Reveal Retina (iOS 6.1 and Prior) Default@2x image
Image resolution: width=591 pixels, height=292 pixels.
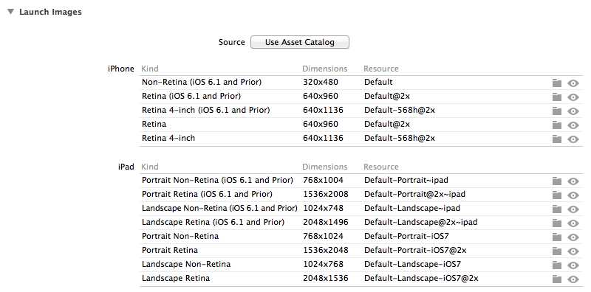pyautogui.click(x=573, y=97)
